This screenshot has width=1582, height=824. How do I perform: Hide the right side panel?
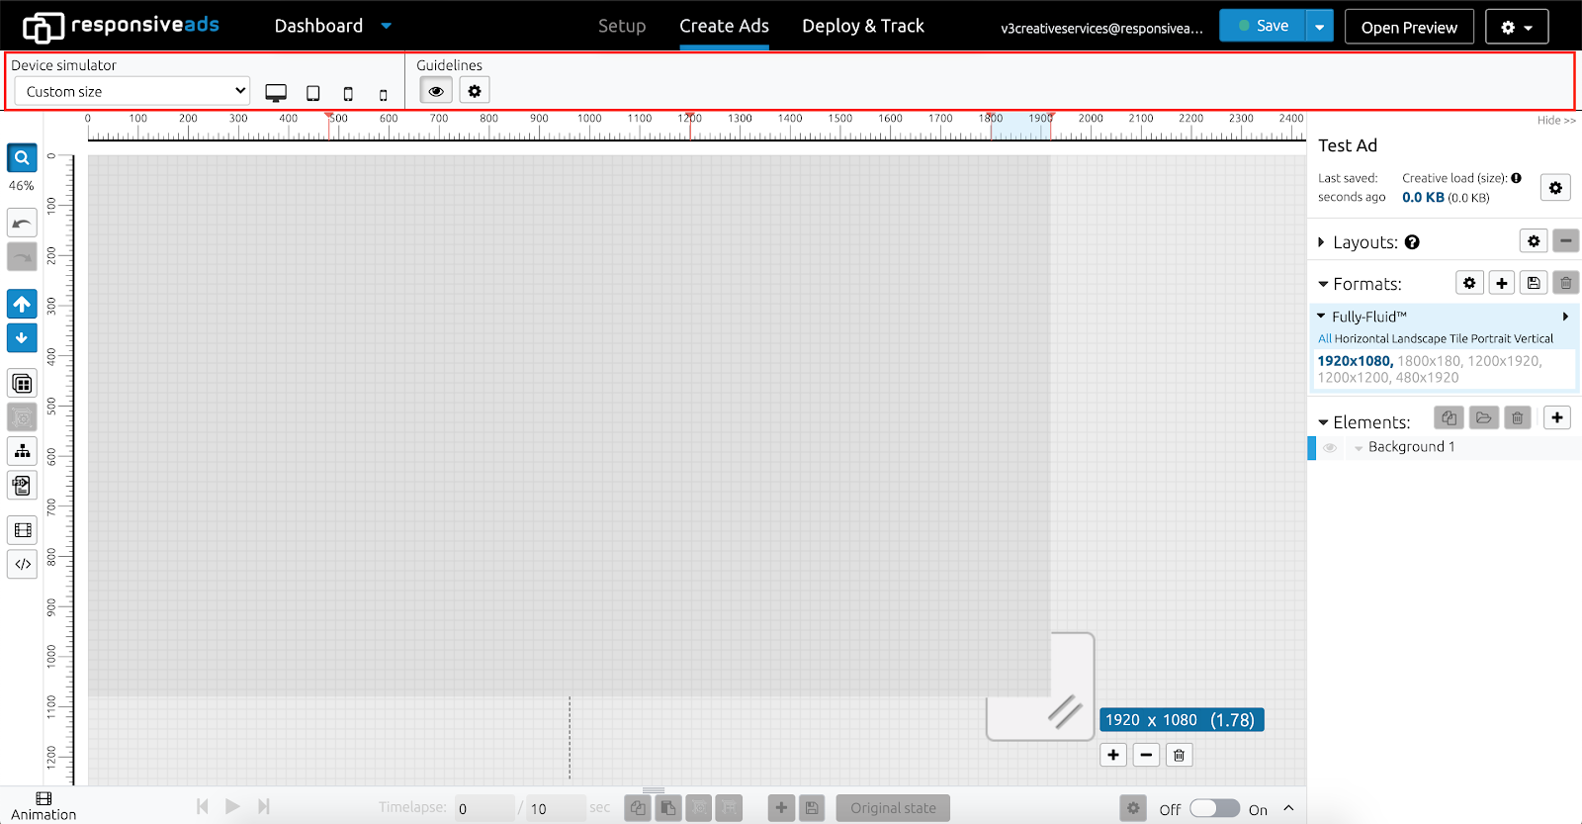coord(1556,121)
